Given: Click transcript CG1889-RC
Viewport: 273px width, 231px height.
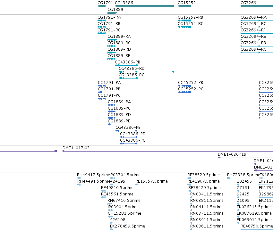Looking at the screenshot, I should coord(119,43).
